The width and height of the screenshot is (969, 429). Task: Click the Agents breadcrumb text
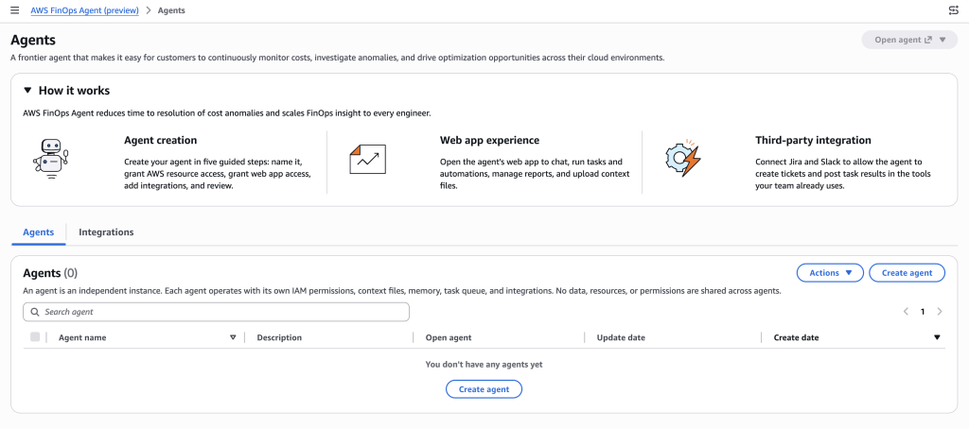171,10
